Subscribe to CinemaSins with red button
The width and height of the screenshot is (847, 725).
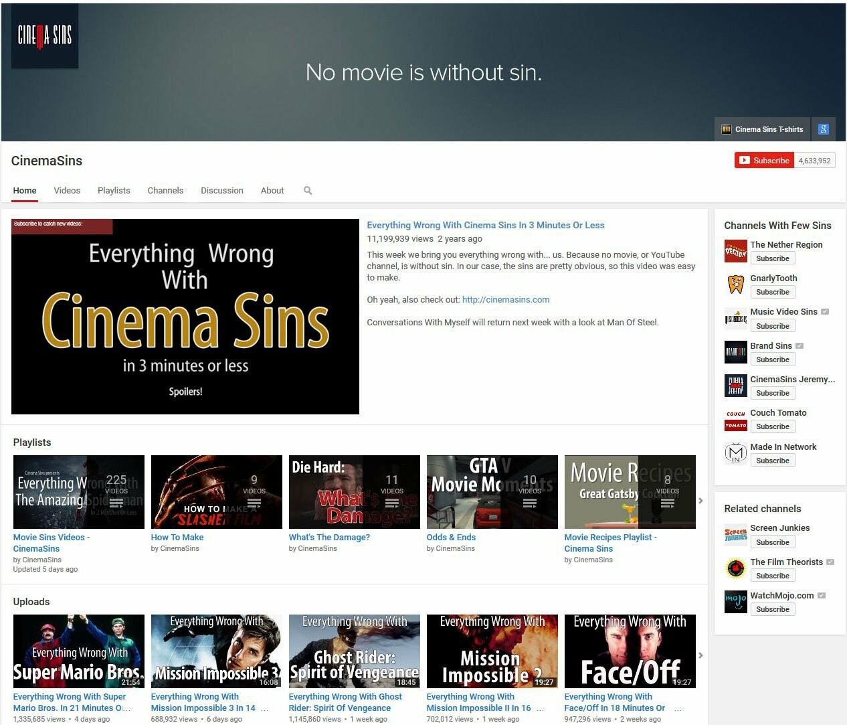coord(764,161)
